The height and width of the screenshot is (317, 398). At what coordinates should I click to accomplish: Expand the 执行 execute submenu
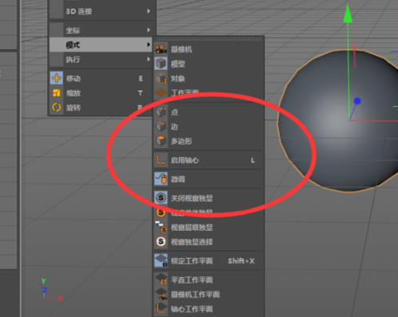(101, 59)
